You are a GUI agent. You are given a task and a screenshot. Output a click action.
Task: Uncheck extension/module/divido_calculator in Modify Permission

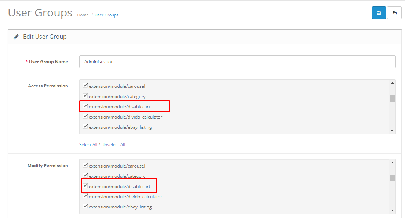tap(85, 196)
